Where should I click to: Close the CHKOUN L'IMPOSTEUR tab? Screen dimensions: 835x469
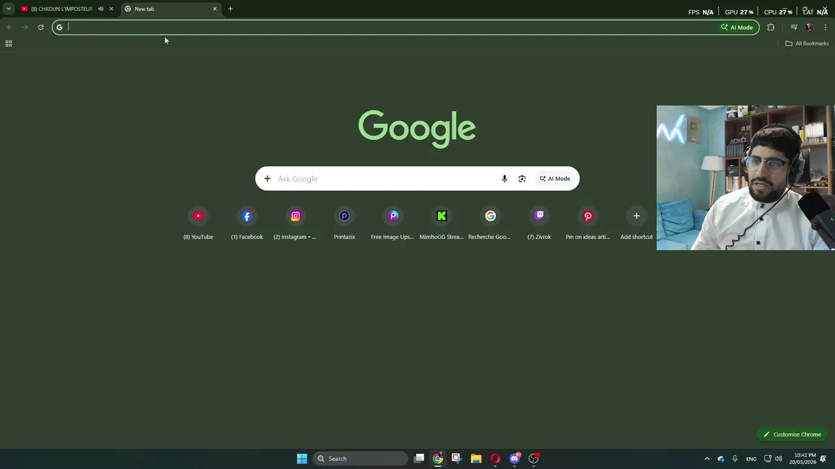tap(111, 8)
